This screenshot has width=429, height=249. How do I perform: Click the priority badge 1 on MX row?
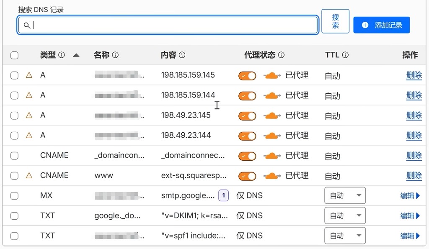point(224,195)
